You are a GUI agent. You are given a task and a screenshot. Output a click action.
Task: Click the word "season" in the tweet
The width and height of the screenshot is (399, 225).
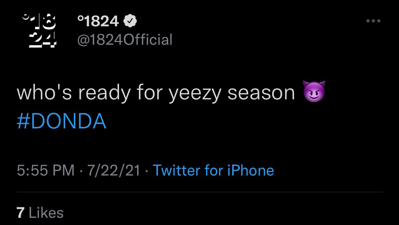pos(261,92)
